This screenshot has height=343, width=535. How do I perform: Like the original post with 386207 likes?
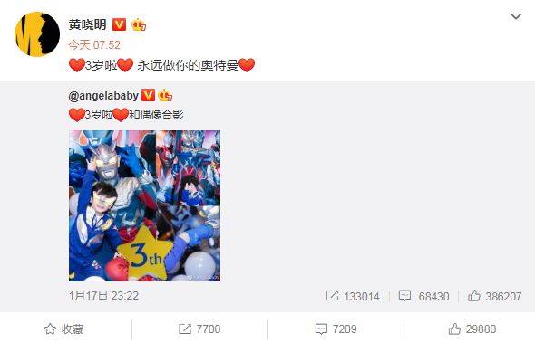[x=494, y=296]
